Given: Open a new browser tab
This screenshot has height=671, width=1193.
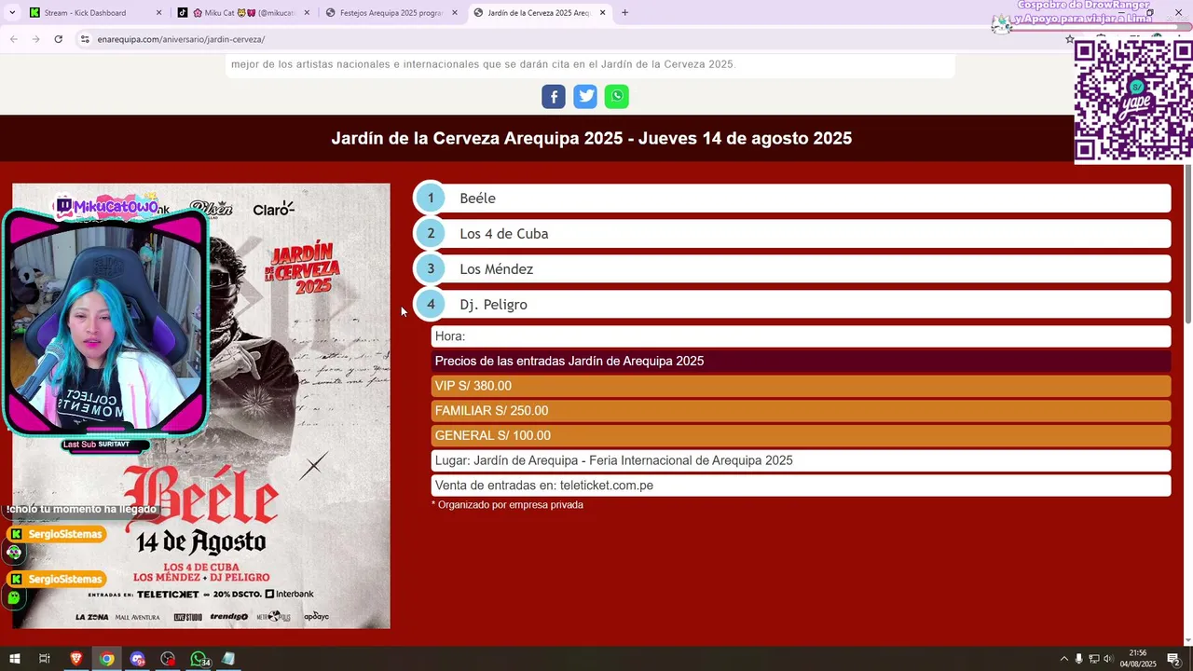Looking at the screenshot, I should pyautogui.click(x=624, y=13).
